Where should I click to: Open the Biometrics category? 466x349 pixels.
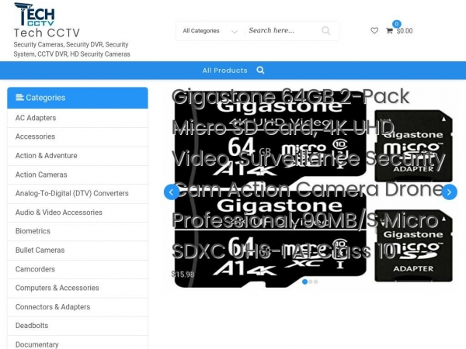pos(78,231)
